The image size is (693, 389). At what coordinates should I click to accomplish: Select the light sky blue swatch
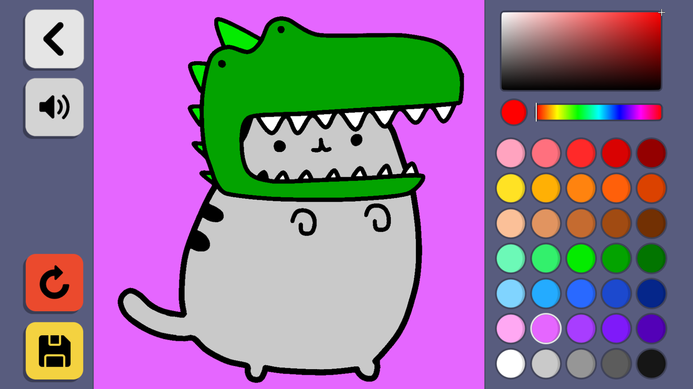(511, 294)
